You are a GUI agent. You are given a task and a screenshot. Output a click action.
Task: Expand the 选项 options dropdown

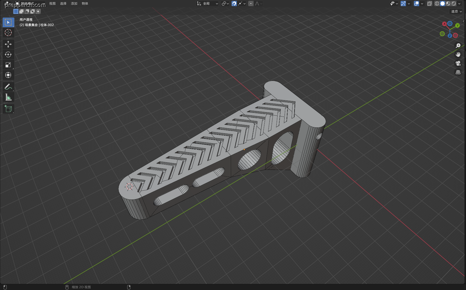tap(456, 11)
